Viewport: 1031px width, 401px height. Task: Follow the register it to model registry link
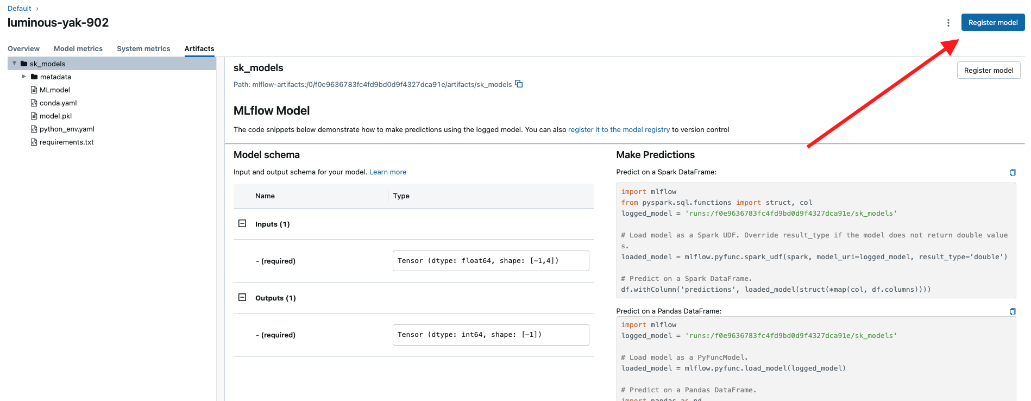pyautogui.click(x=619, y=129)
